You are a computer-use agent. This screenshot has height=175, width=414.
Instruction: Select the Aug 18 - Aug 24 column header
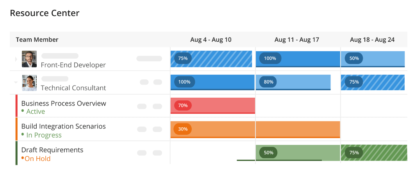(x=372, y=40)
